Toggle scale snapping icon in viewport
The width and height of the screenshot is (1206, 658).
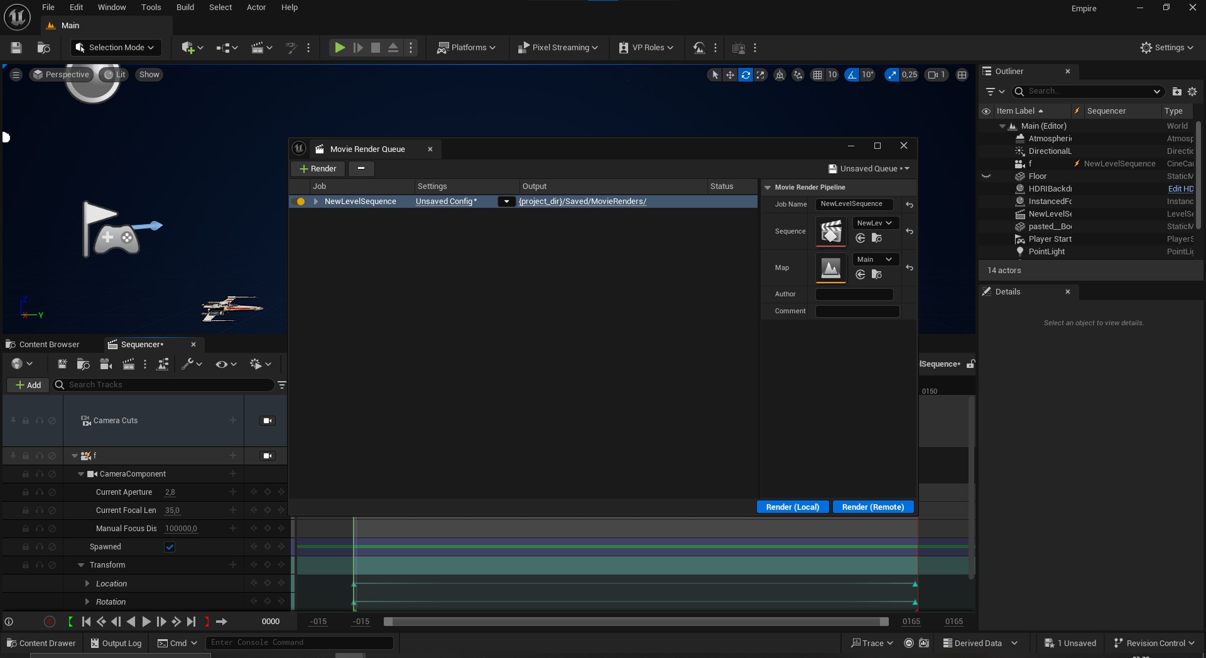892,75
